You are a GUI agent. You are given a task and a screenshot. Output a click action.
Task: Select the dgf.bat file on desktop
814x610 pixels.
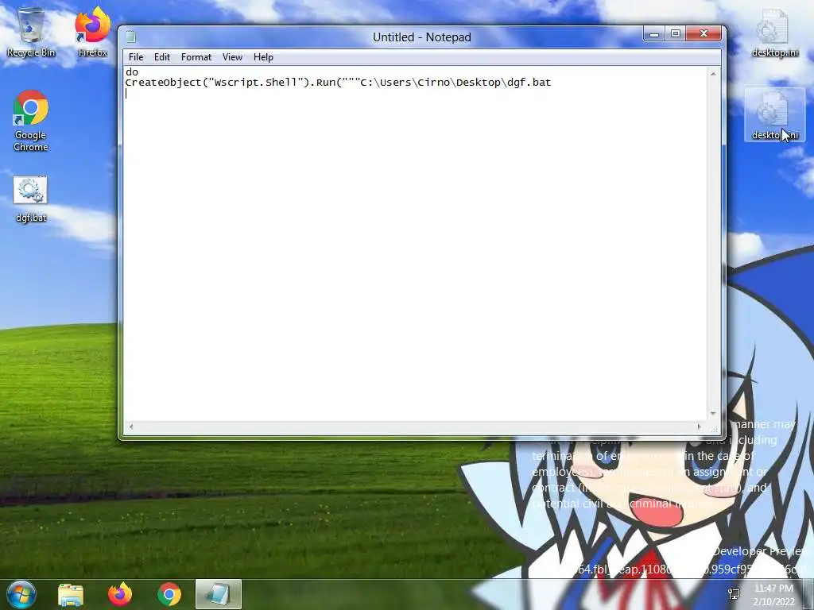(31, 199)
